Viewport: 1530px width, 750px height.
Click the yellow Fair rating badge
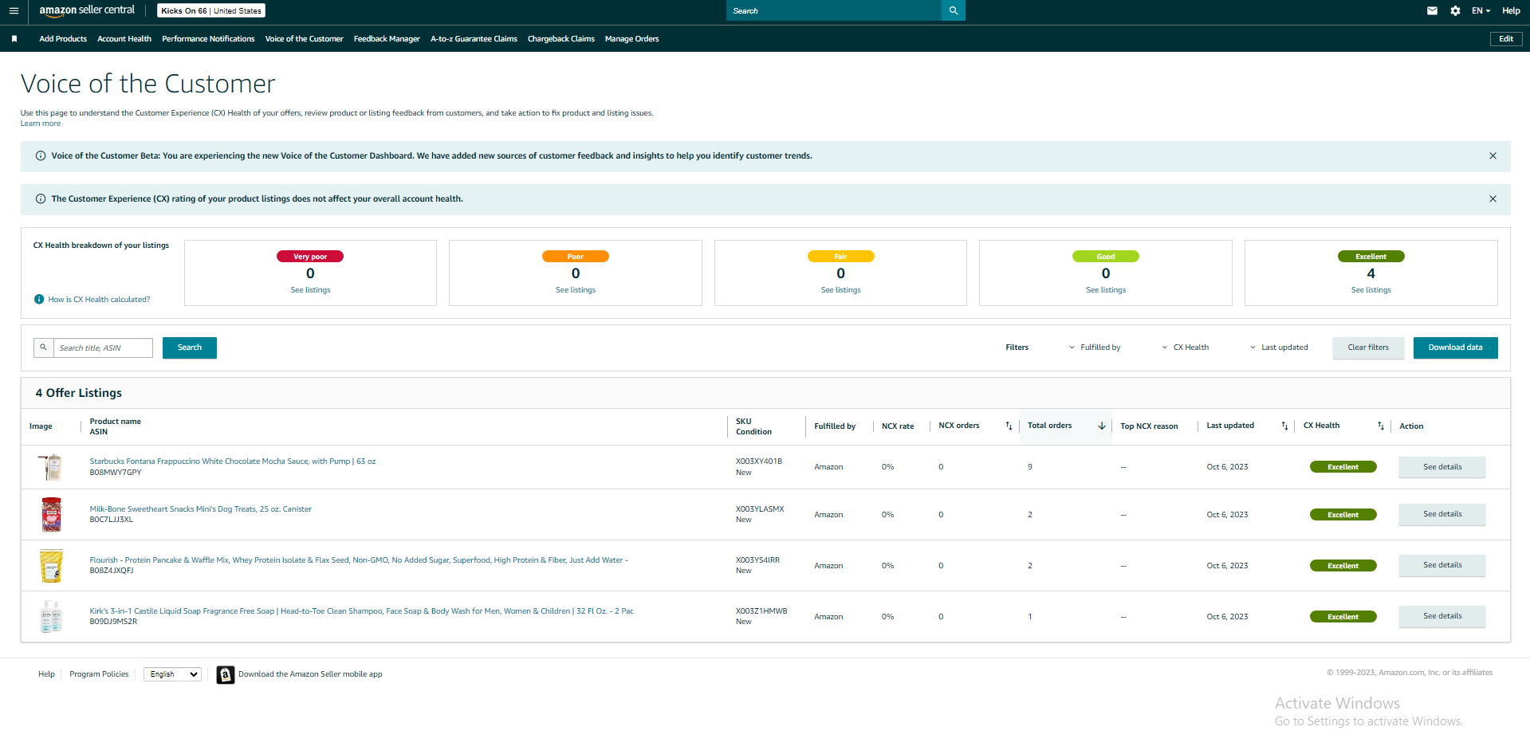tap(841, 257)
